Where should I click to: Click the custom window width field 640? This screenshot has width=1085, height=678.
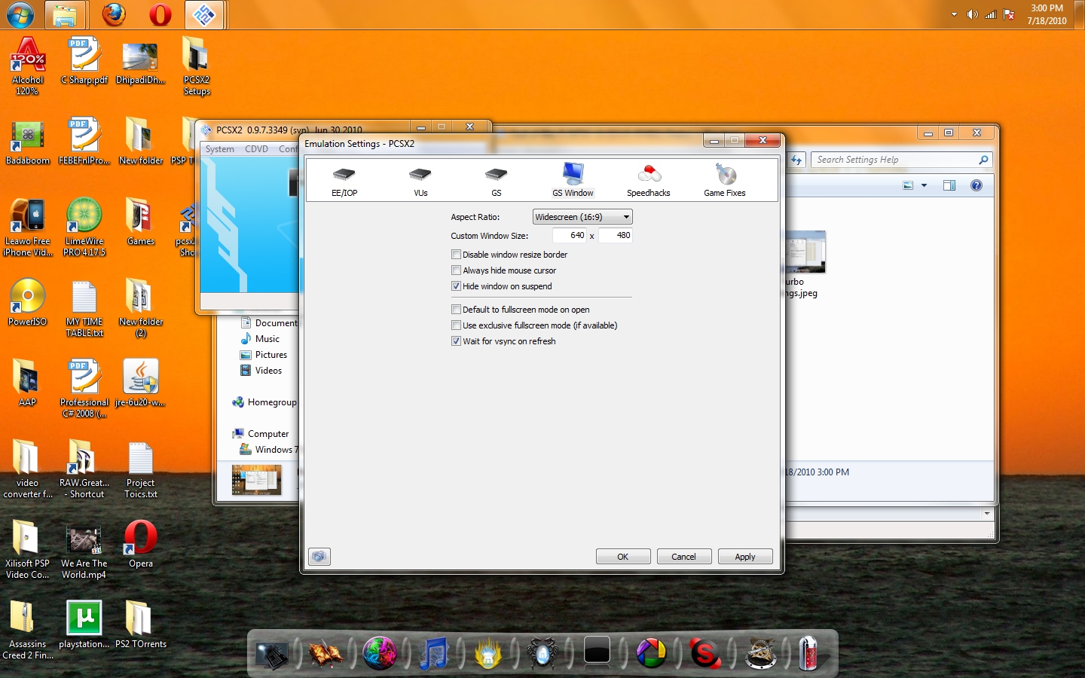point(570,235)
